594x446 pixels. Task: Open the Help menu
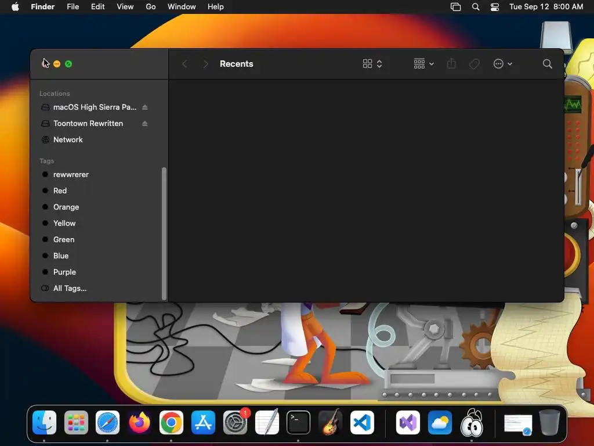pyautogui.click(x=216, y=7)
